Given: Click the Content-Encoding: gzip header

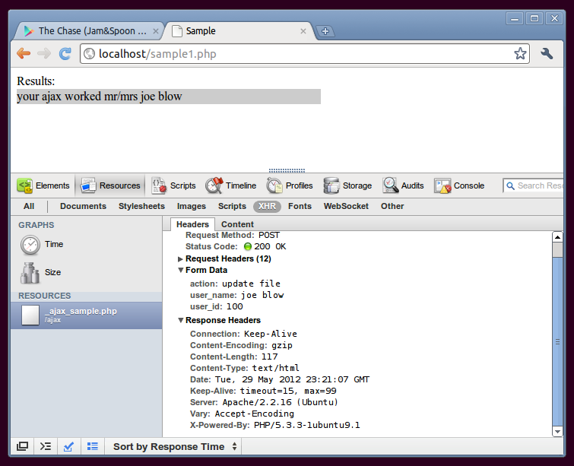Looking at the screenshot, I should click(x=241, y=345).
